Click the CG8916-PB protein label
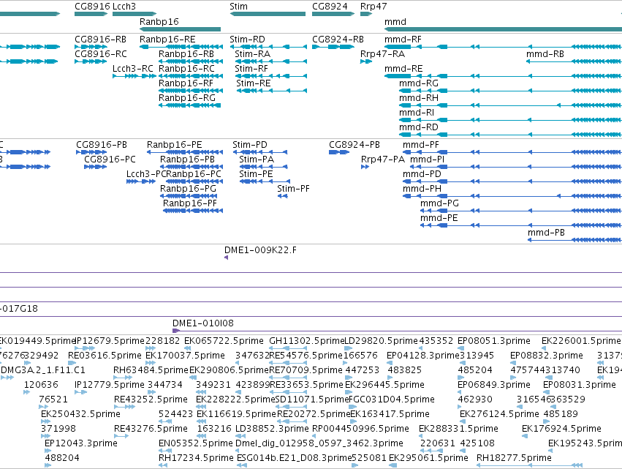 coord(102,145)
